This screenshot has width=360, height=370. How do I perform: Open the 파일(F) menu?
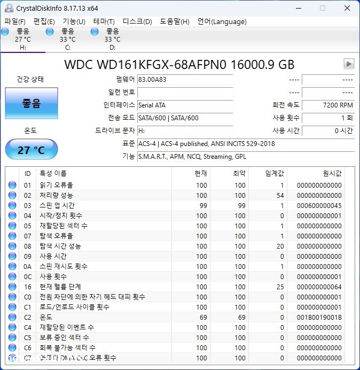15,22
